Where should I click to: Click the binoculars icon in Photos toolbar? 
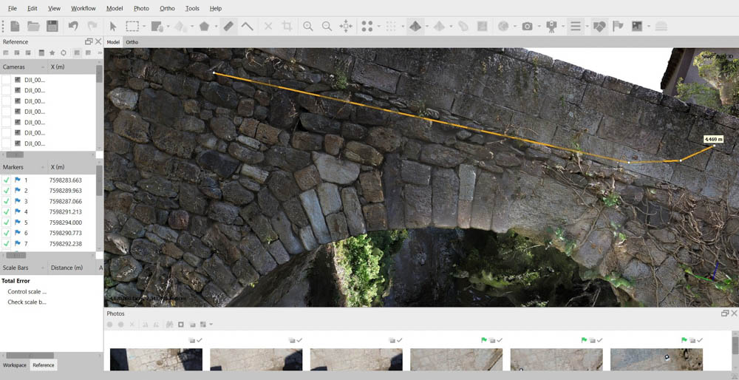[x=170, y=325]
